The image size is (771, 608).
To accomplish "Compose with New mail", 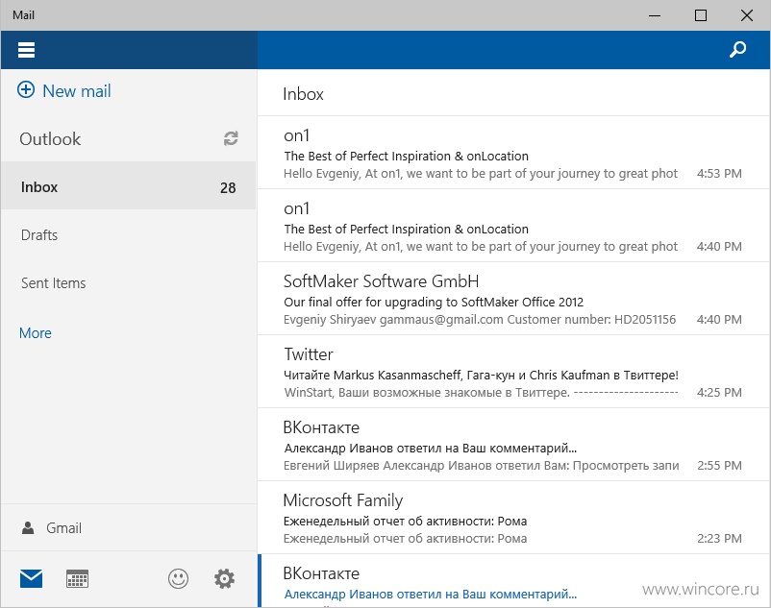I will pos(63,90).
